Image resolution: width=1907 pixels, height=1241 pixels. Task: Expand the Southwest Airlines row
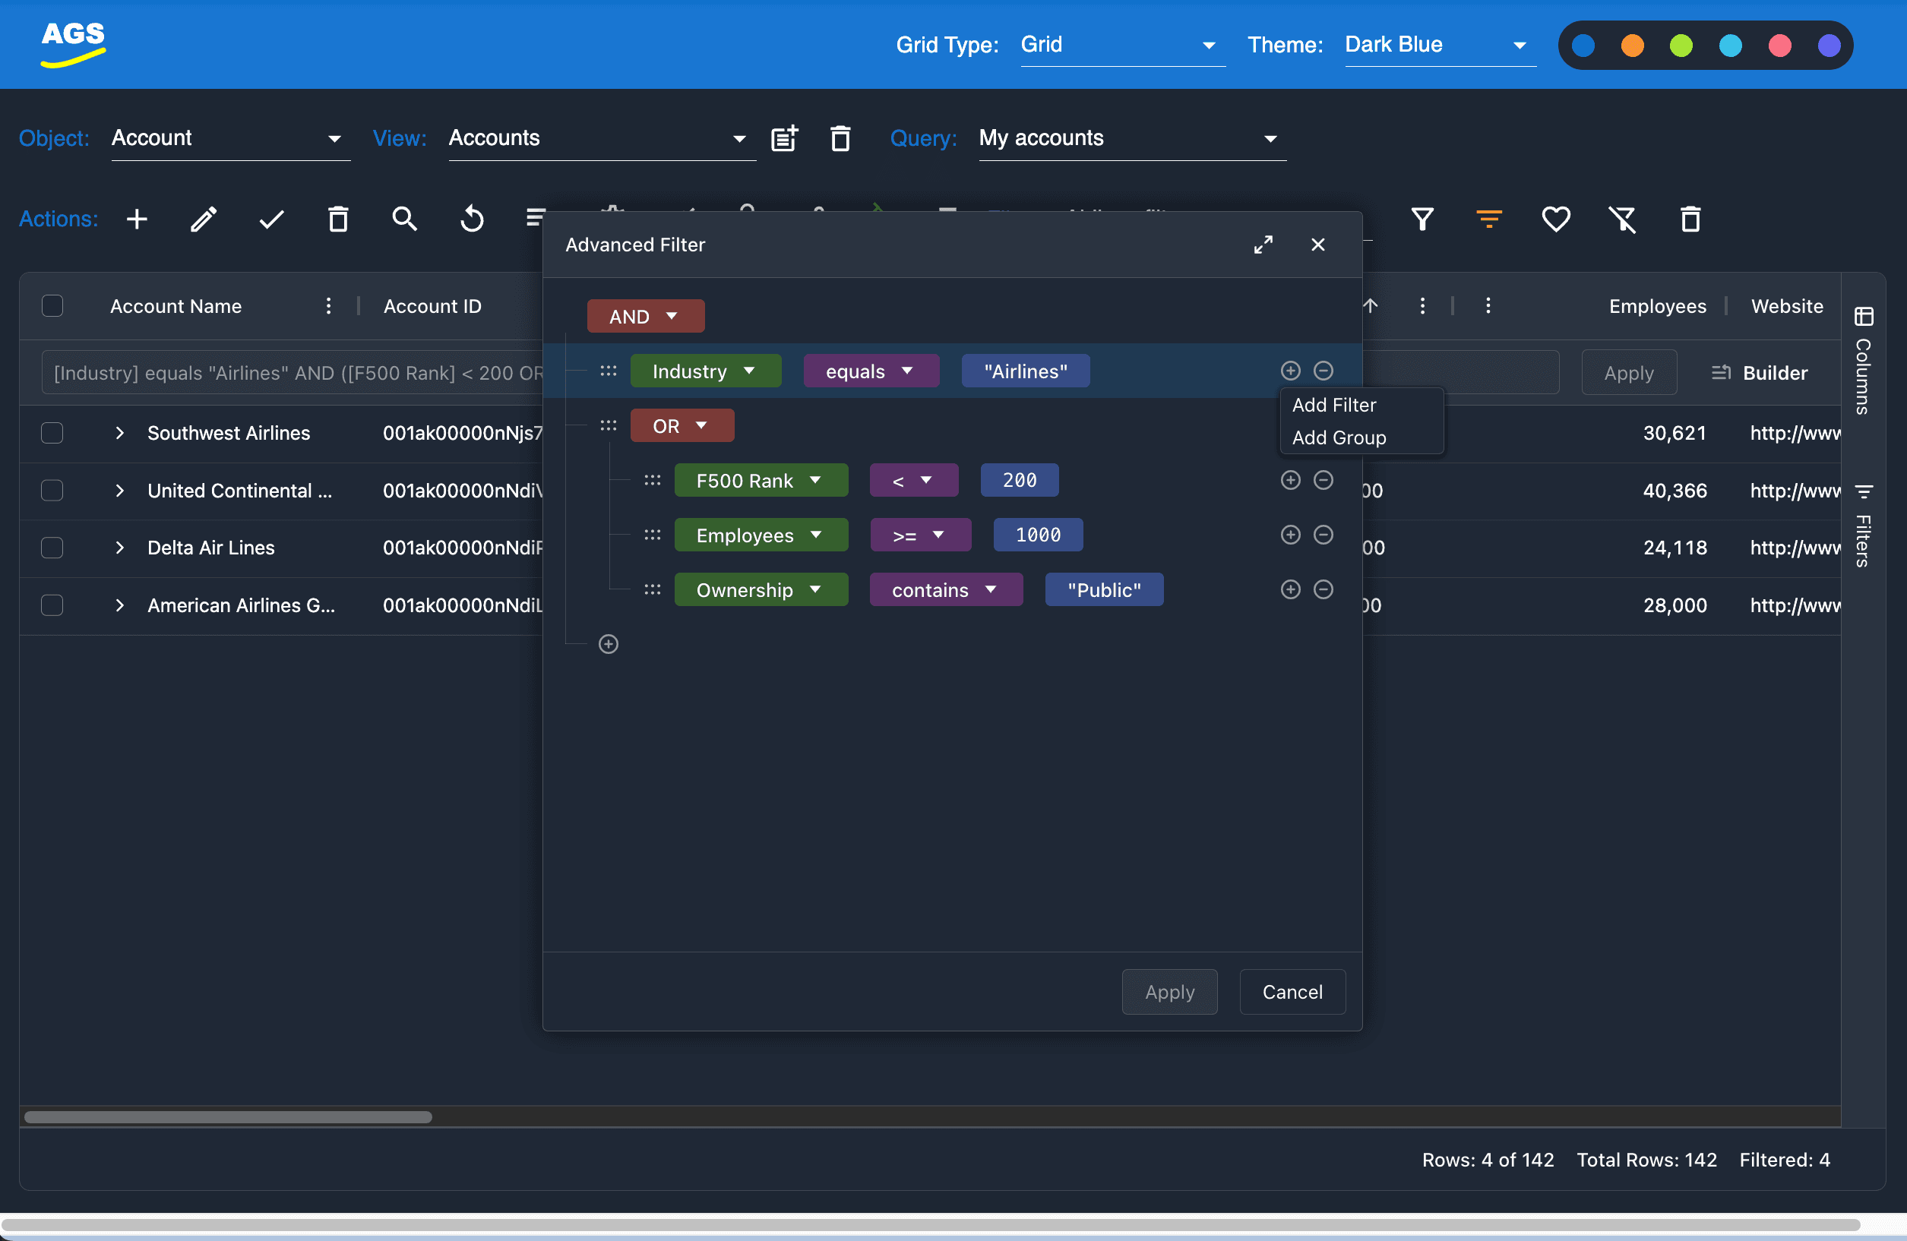(x=119, y=433)
